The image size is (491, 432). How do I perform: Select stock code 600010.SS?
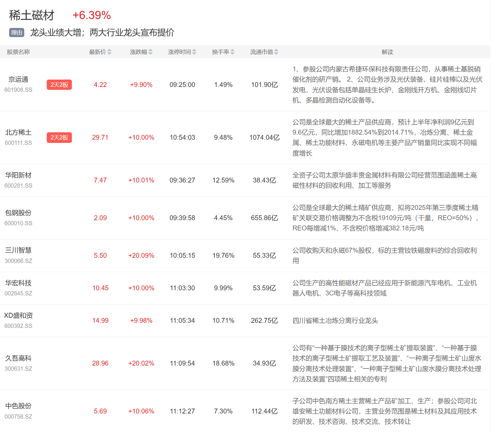click(18, 223)
